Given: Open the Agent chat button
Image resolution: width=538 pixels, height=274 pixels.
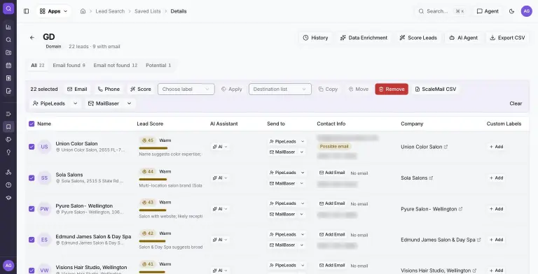Looking at the screenshot, I should coord(488,11).
